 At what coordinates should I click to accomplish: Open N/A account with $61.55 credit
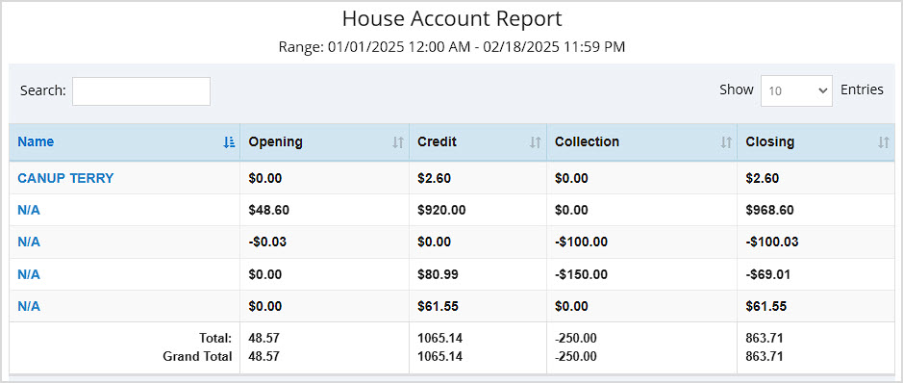[29, 306]
